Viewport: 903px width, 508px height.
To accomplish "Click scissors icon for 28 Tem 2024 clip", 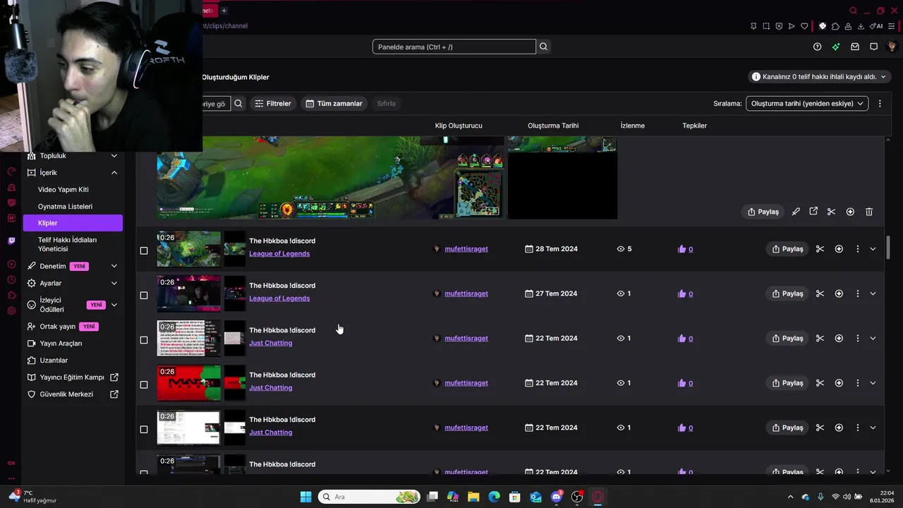I will click(x=820, y=249).
